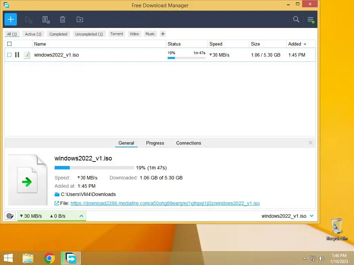Open the C:\Users\VM4\Downloads folder path
This screenshot has width=354, height=265.
[x=88, y=194]
